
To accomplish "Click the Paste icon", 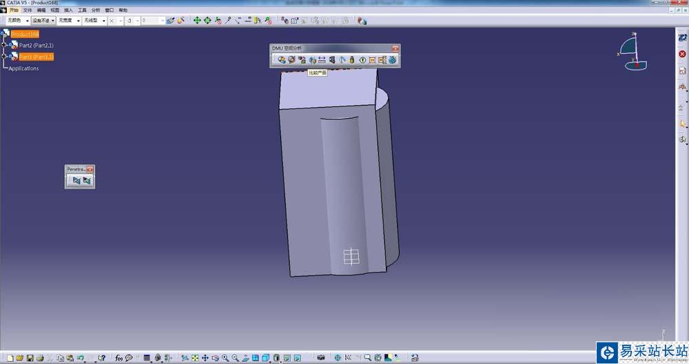I will (70, 358).
